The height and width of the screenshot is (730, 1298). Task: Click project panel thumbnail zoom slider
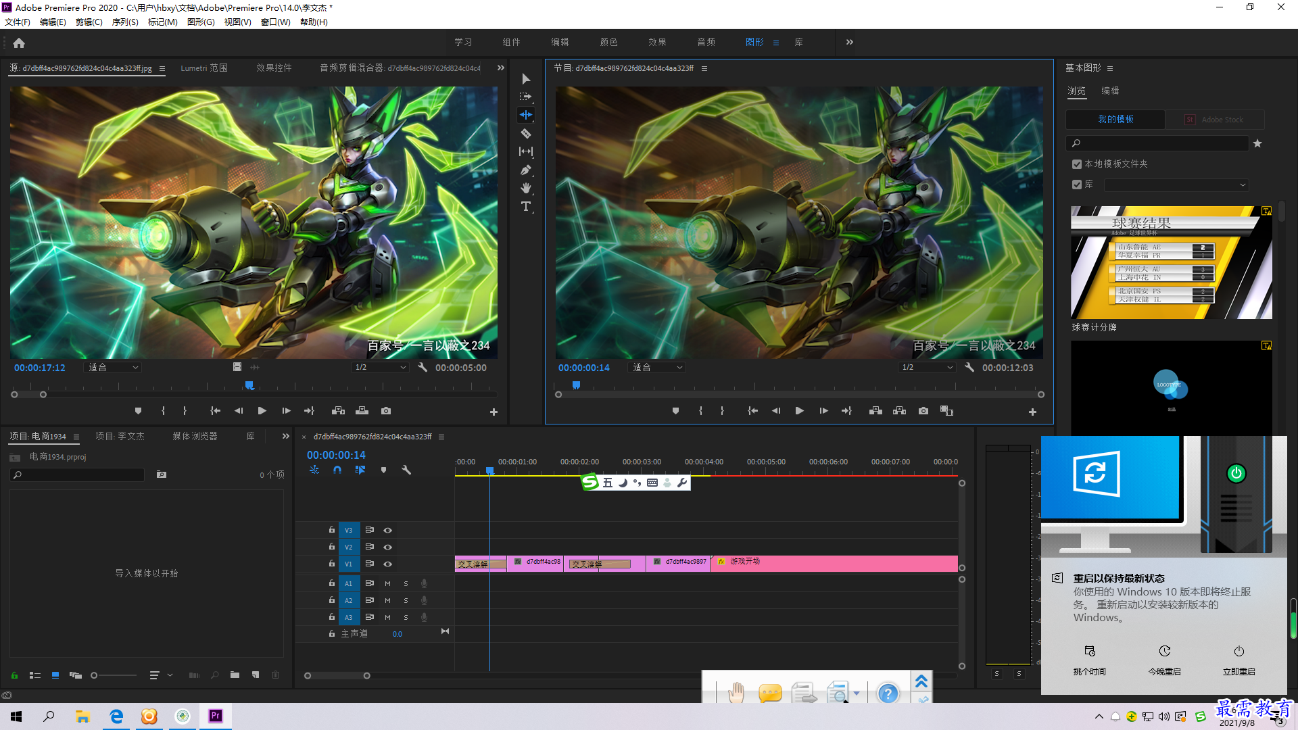pos(114,675)
